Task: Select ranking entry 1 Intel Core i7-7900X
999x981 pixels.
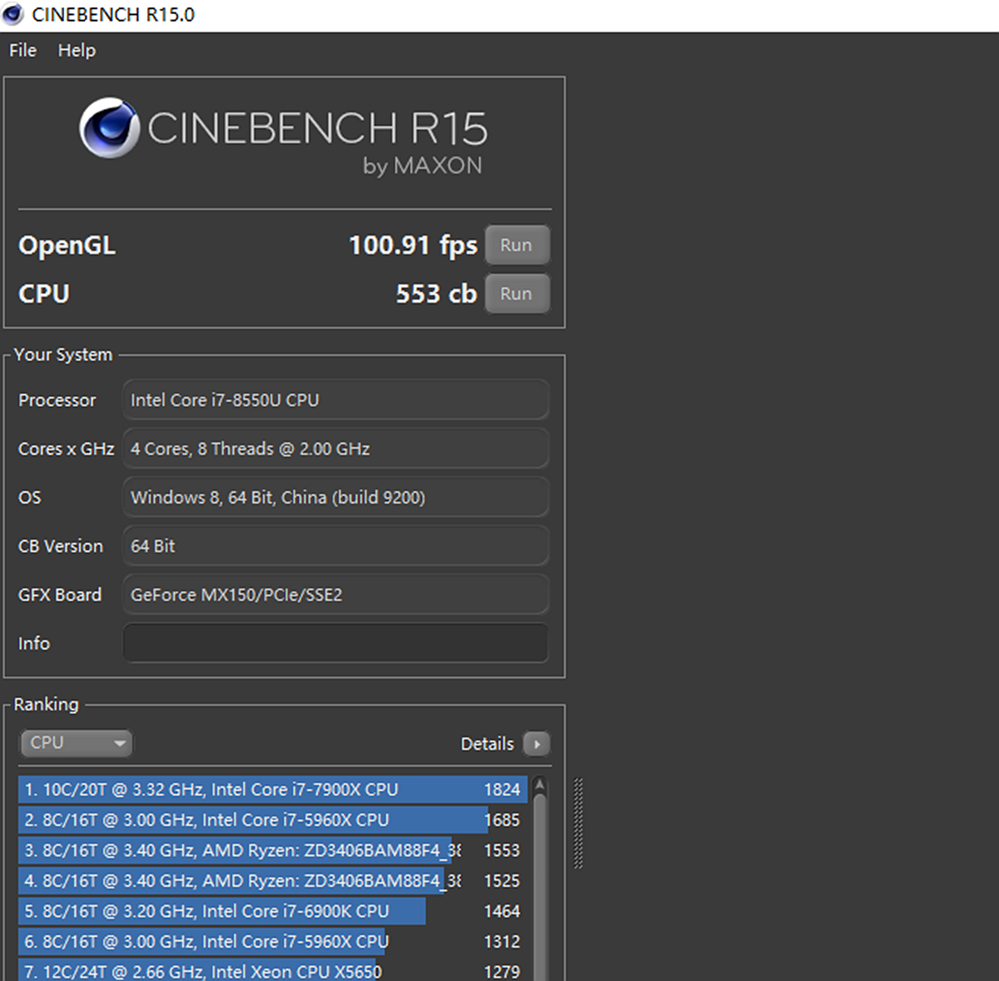Action: coord(273,789)
